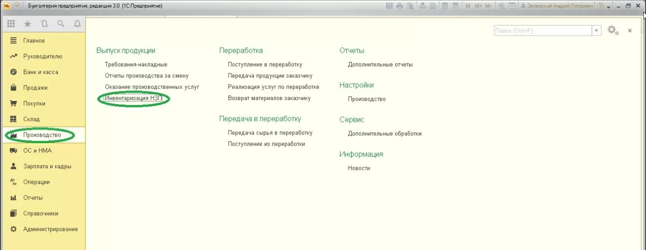Open Инвентаризация НЗП link
Viewport: 646px width, 250px height.
133,98
